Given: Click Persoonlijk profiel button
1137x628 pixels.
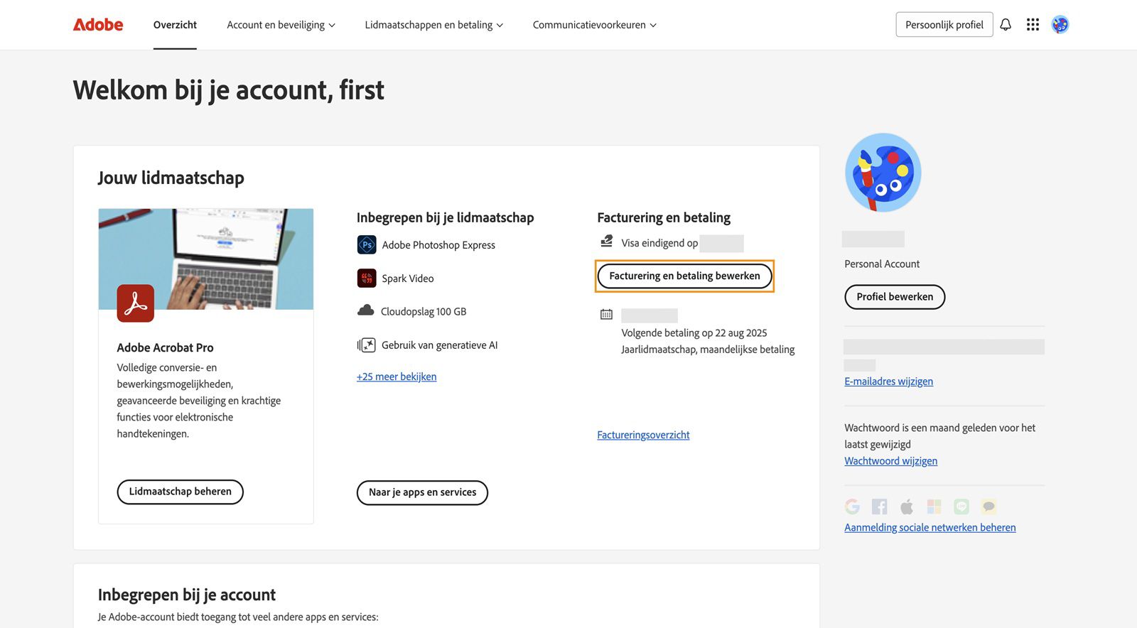Looking at the screenshot, I should click(x=944, y=25).
